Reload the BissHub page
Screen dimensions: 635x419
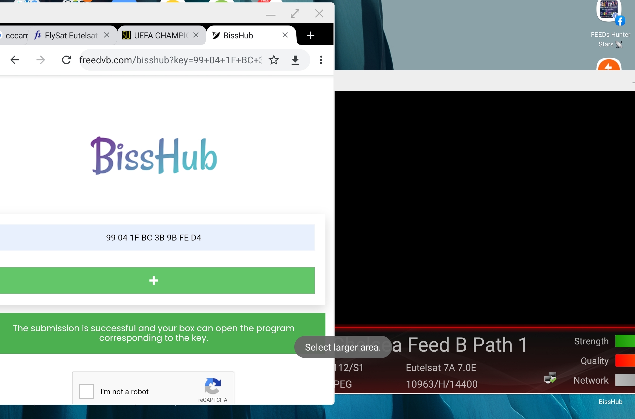(x=66, y=60)
